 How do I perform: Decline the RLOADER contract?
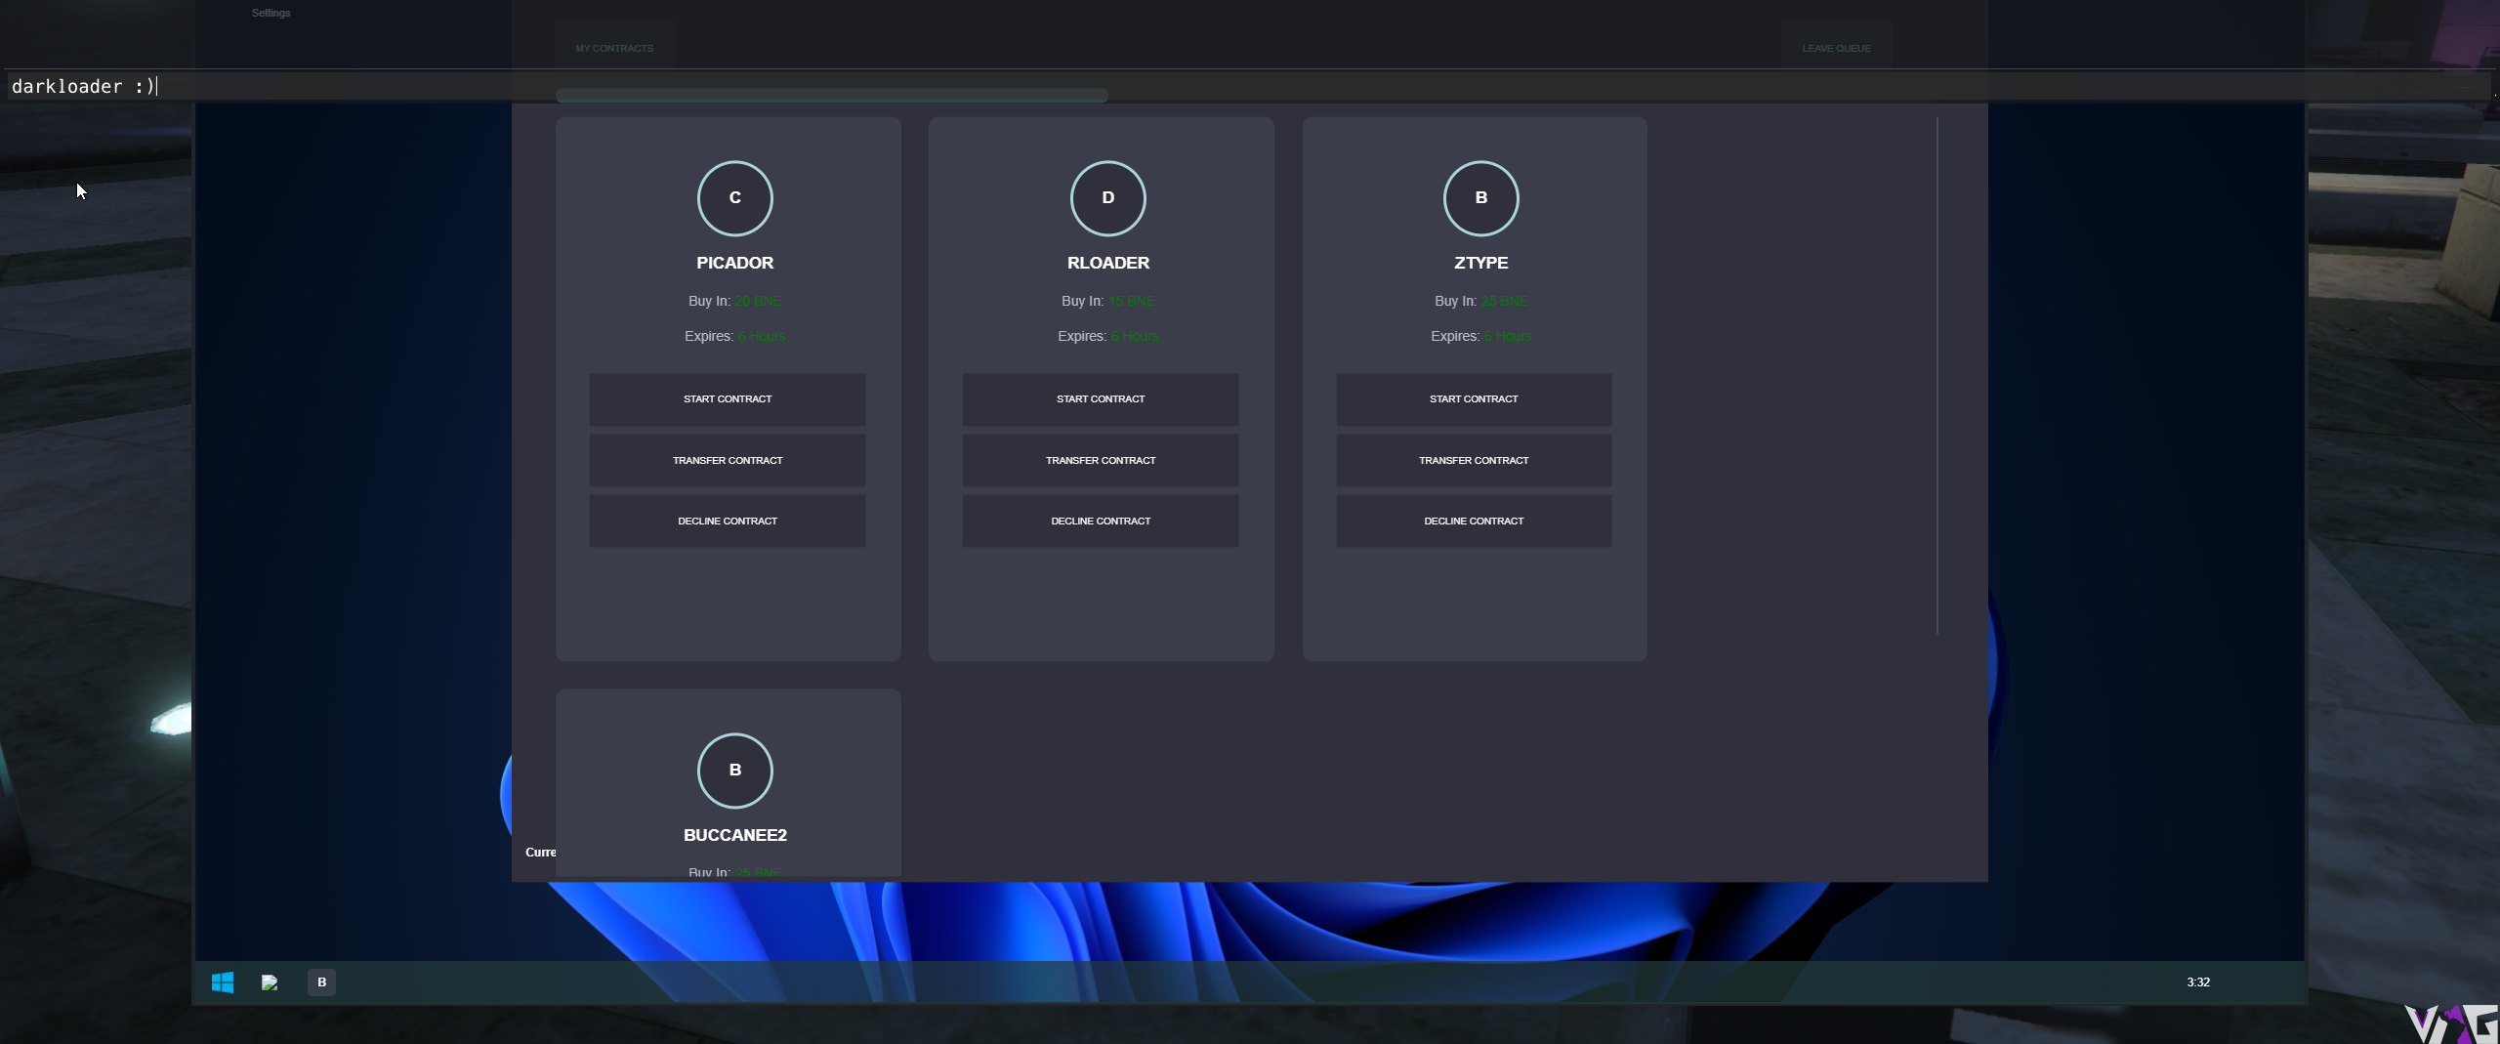[x=1101, y=522]
